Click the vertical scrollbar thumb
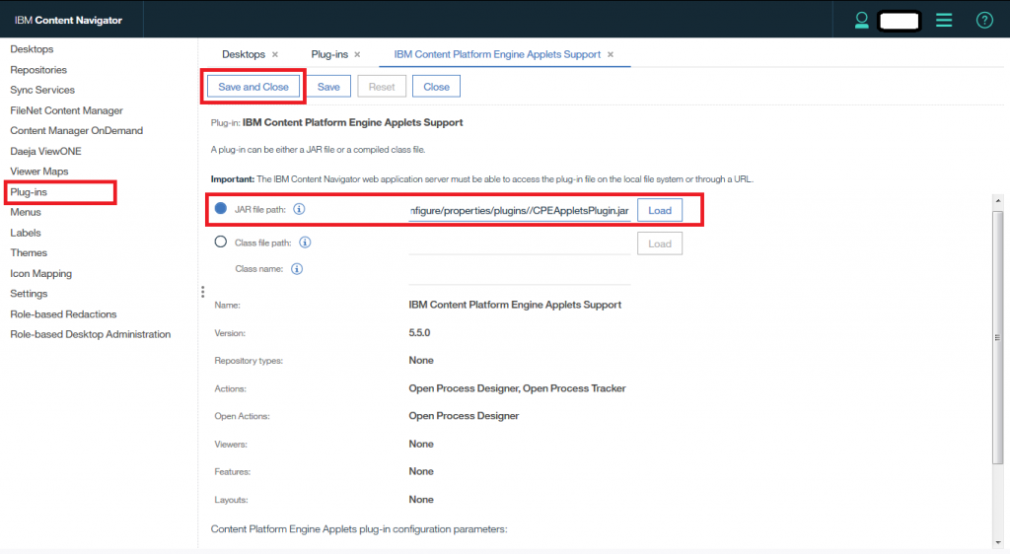Screen dimensions: 1010x554 tap(998, 337)
